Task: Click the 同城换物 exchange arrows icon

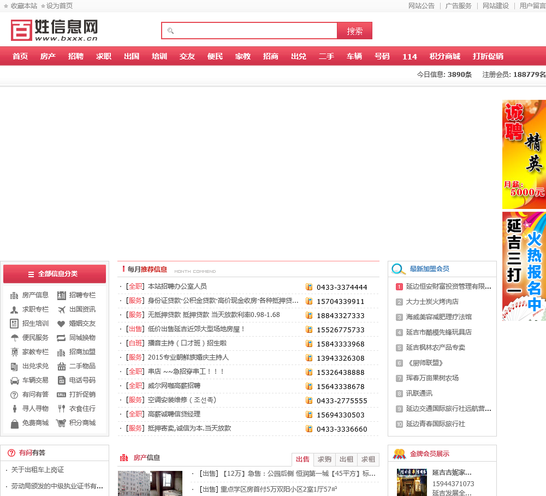Action: pos(61,338)
